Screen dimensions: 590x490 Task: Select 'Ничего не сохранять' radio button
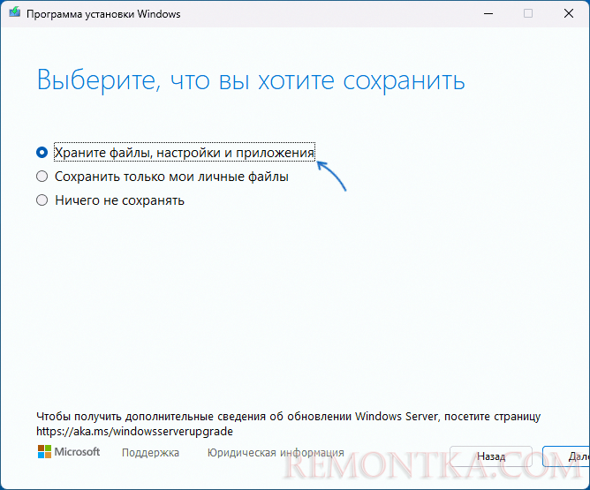click(42, 200)
